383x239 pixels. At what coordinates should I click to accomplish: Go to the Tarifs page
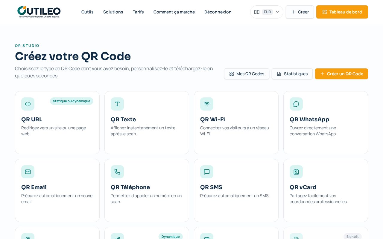tap(138, 12)
